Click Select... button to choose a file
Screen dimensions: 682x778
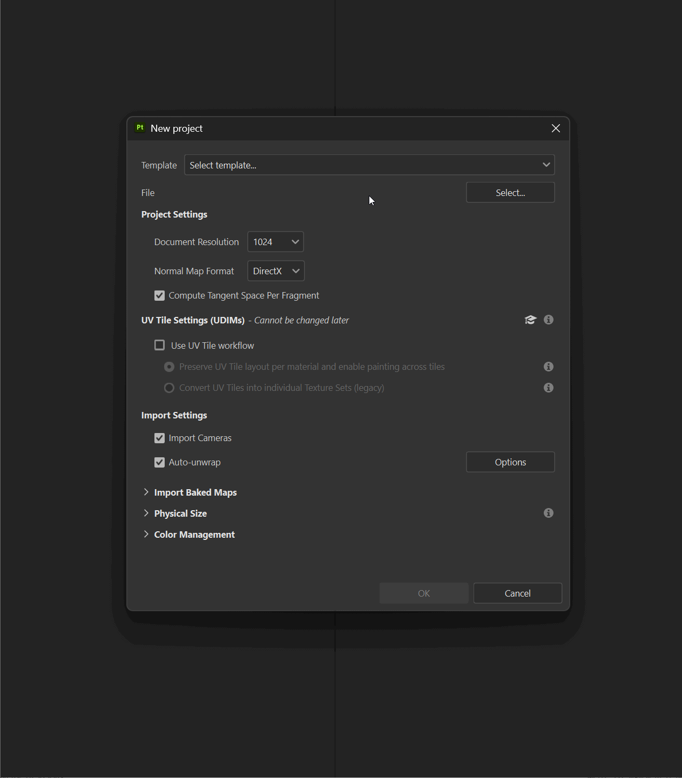click(x=510, y=193)
